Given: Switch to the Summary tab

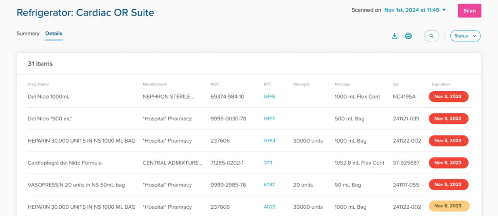Looking at the screenshot, I should (28, 33).
